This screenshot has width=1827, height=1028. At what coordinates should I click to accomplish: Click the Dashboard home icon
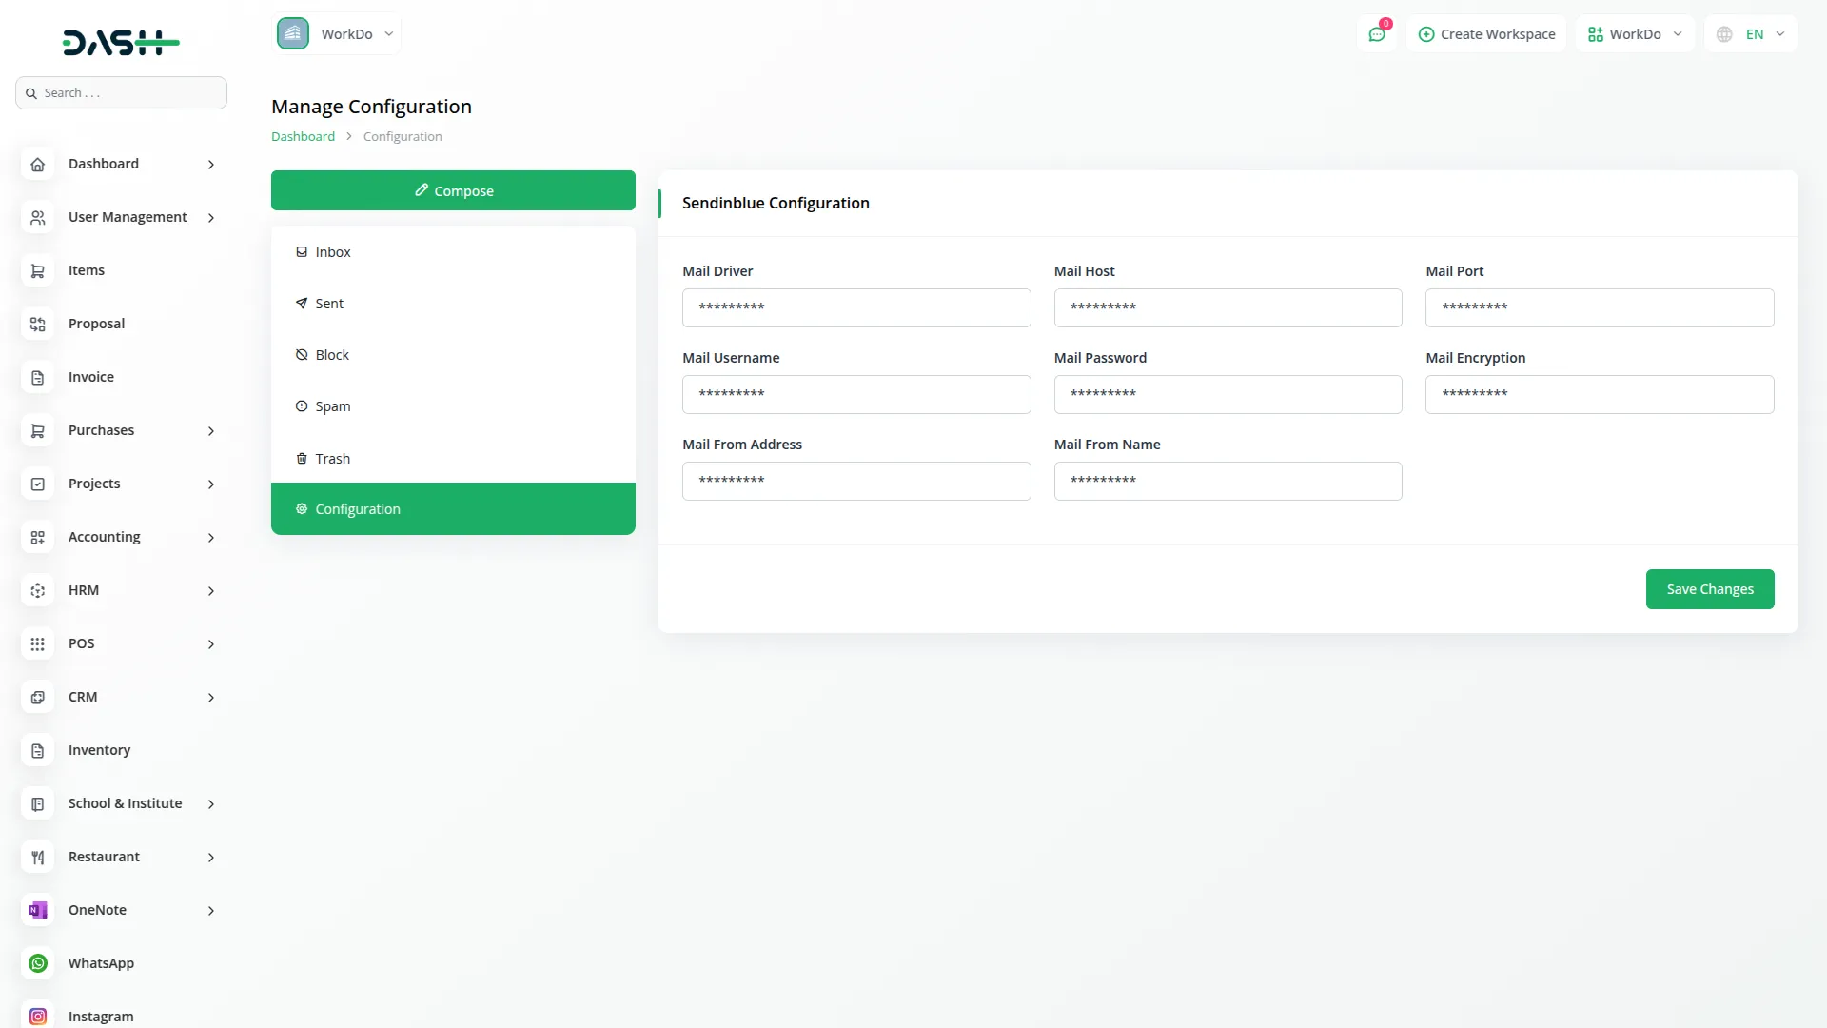pyautogui.click(x=38, y=164)
